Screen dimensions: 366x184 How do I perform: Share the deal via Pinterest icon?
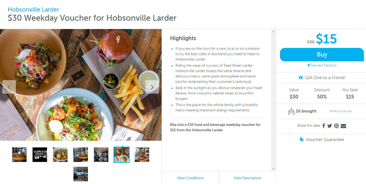click(336, 126)
